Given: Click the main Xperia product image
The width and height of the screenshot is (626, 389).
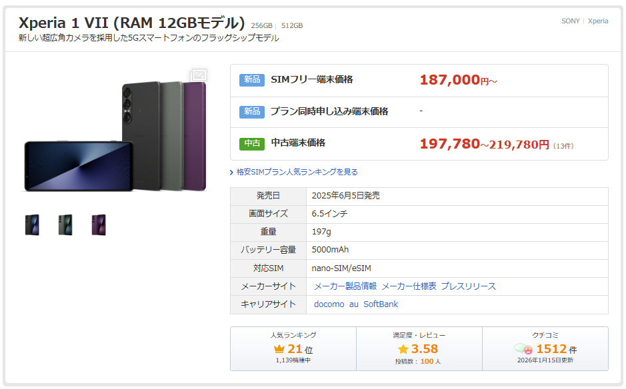Looking at the screenshot, I should (x=115, y=137).
